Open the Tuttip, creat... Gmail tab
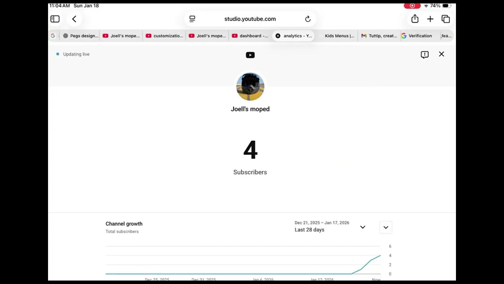504x284 pixels. click(379, 36)
